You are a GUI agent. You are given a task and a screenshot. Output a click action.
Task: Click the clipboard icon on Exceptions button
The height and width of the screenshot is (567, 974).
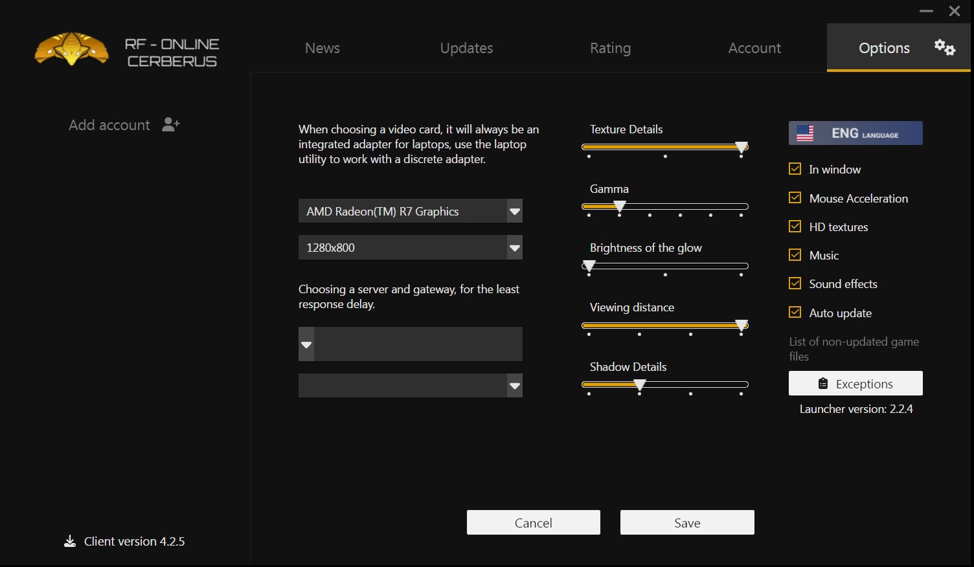pyautogui.click(x=823, y=384)
